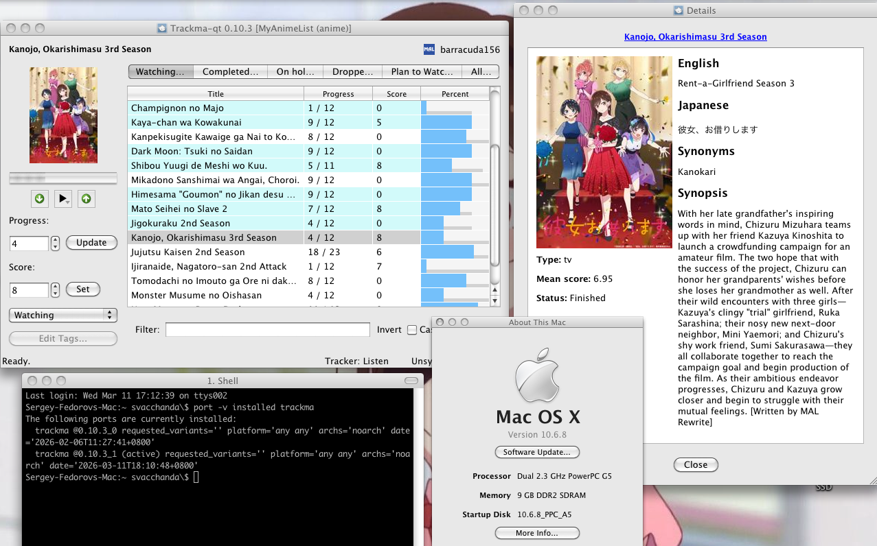Click the Set score button
The width and height of the screenshot is (877, 546).
(x=83, y=289)
